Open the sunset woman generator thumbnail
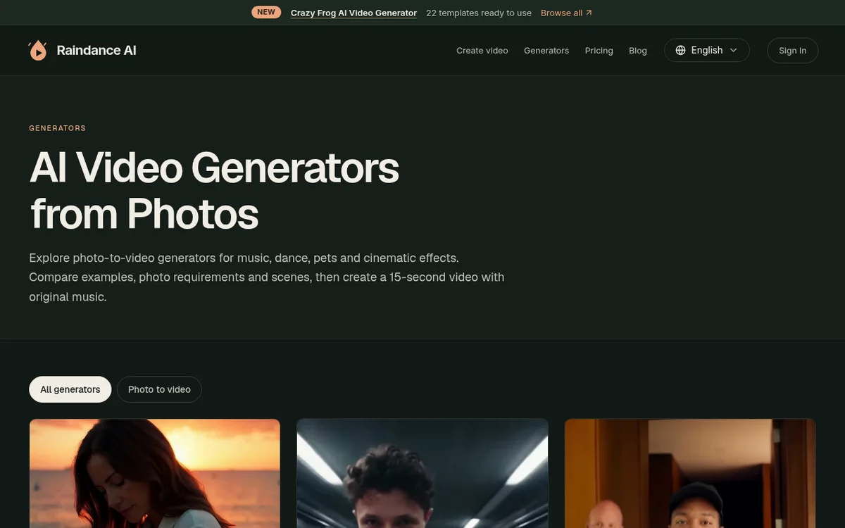The height and width of the screenshot is (528, 845). (x=155, y=473)
